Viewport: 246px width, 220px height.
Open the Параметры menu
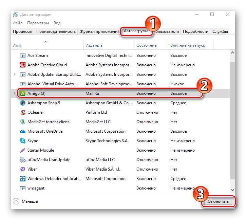point(38,23)
